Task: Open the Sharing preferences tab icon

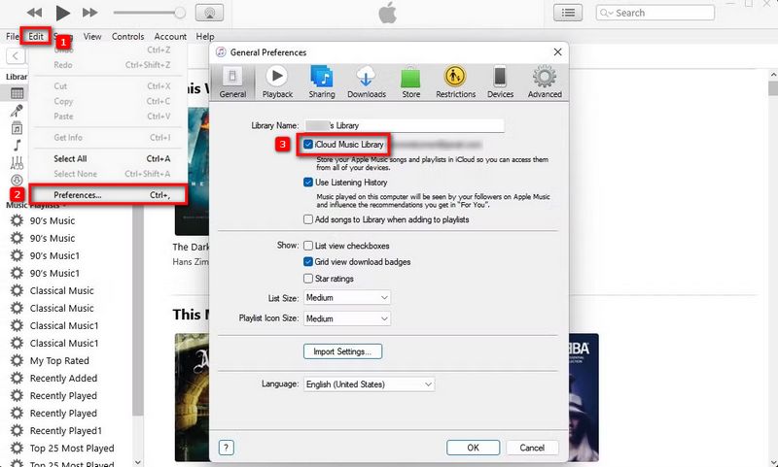Action: pos(322,82)
